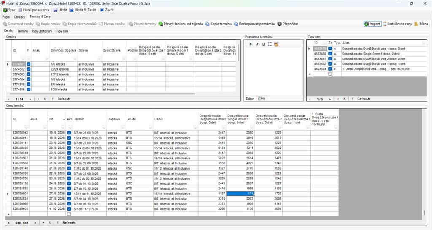This screenshot has height=230, width=432.
Task: Toggle Akti checkbox for row 126789604
Action: pos(69,194)
